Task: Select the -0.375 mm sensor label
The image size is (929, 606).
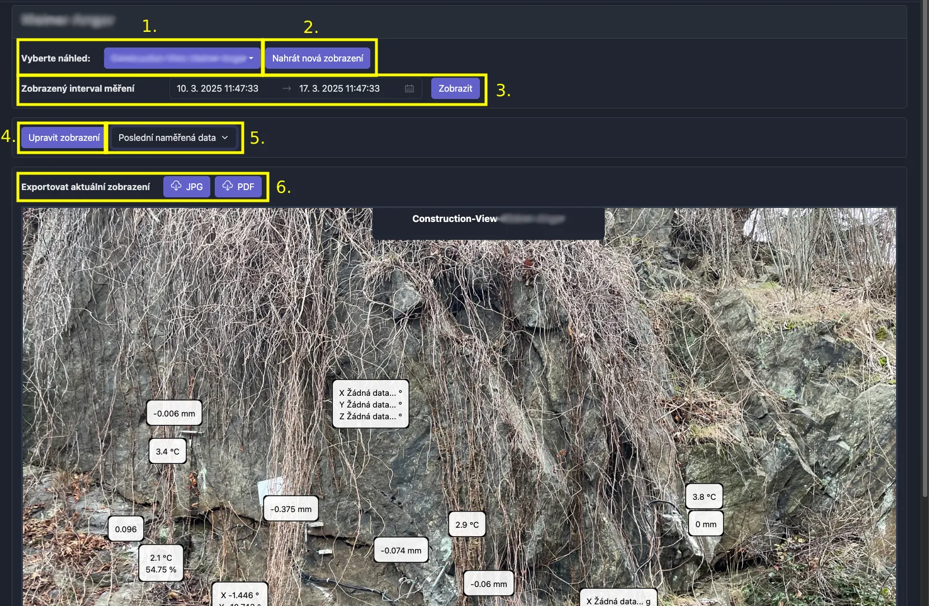Action: click(291, 509)
